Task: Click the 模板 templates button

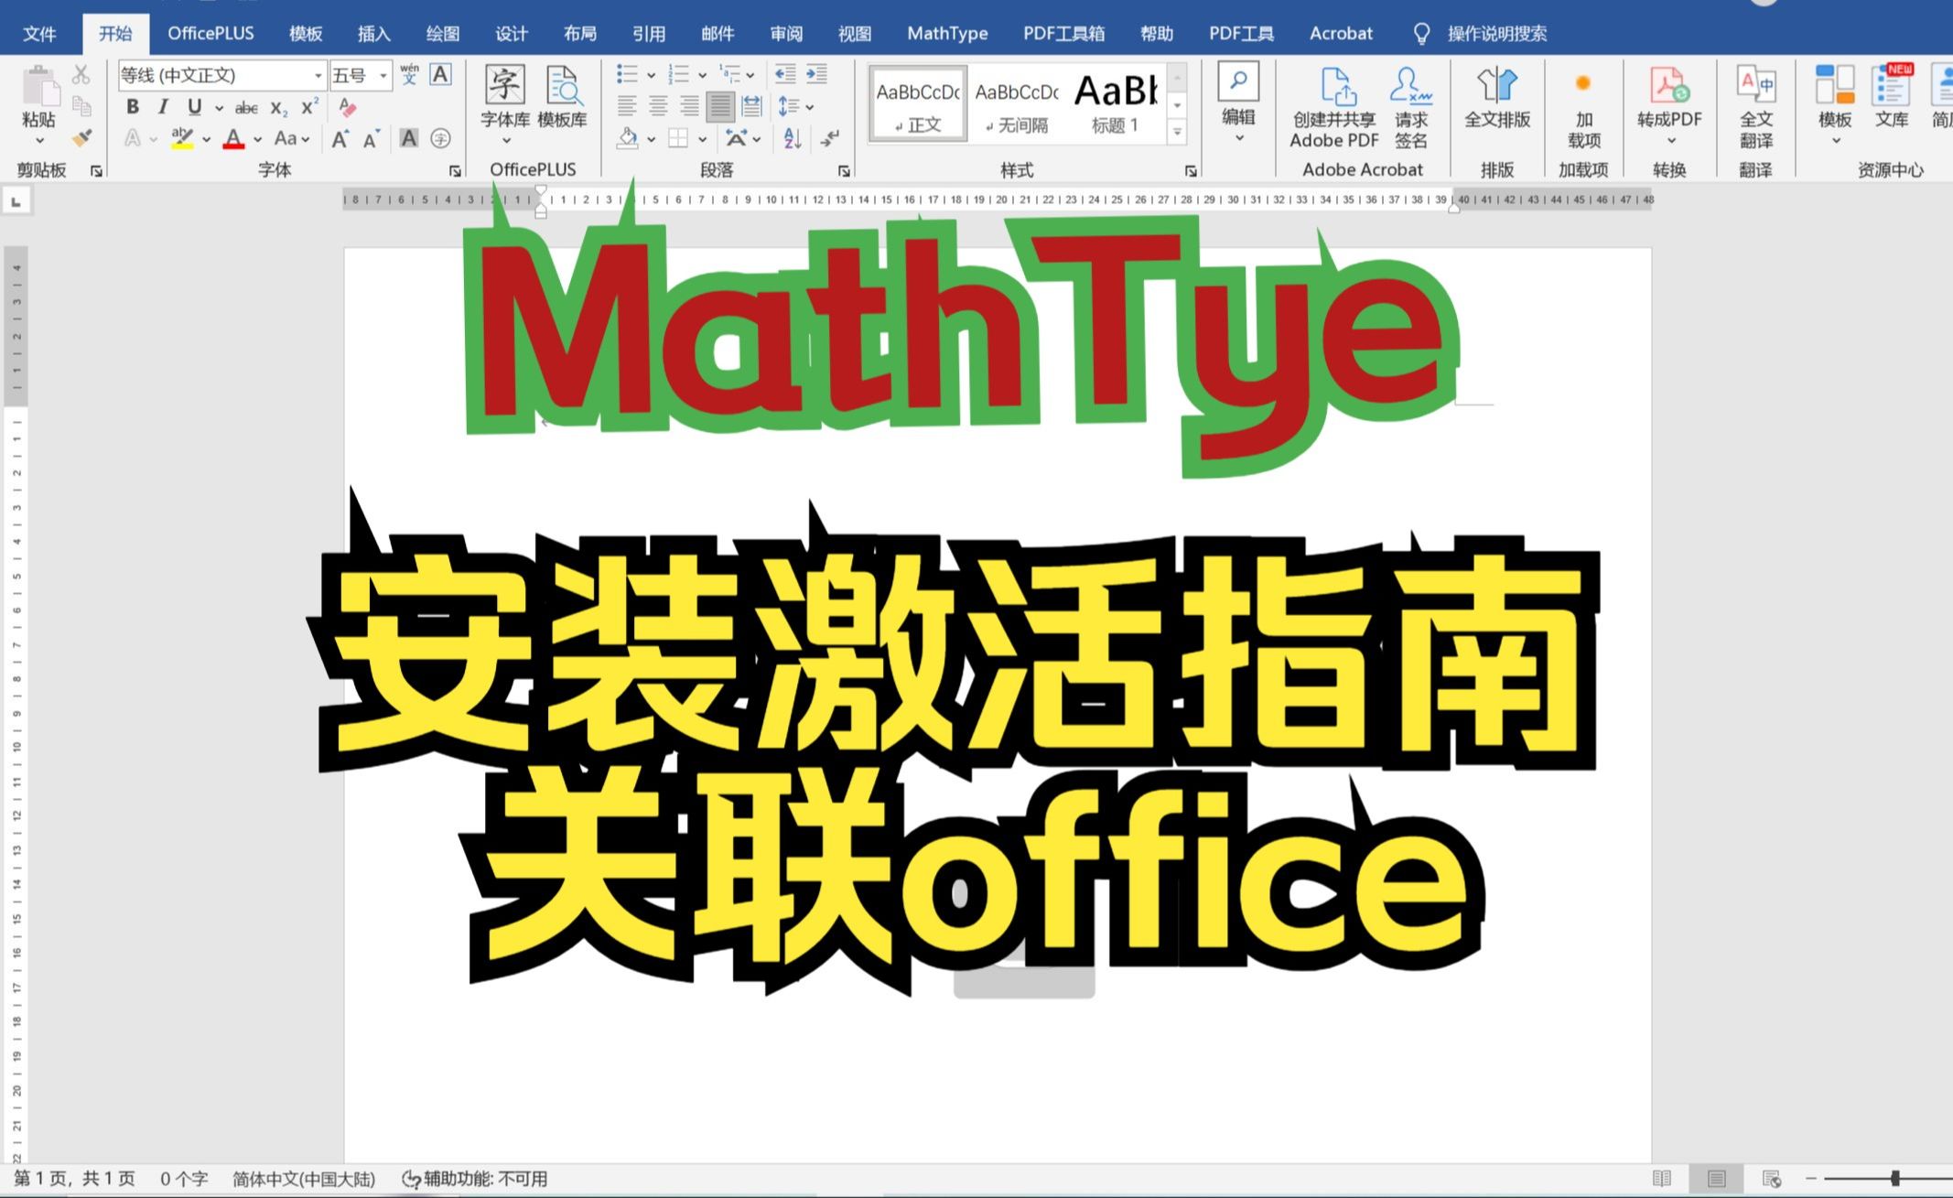Action: coord(1834,106)
